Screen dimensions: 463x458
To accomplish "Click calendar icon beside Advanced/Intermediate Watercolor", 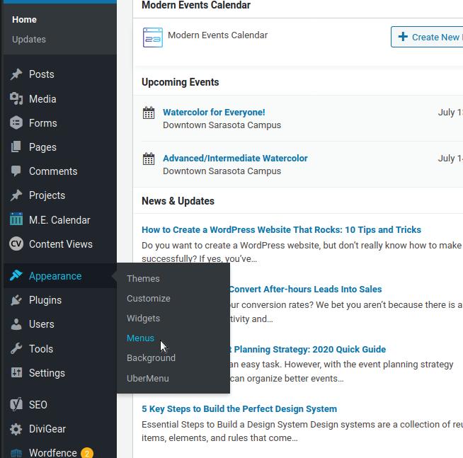I will click(149, 159).
